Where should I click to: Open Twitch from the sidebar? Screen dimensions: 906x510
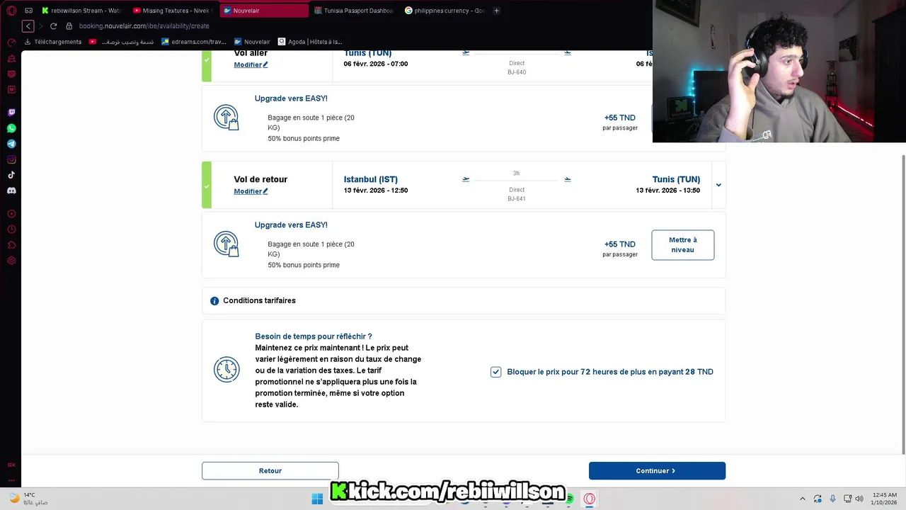tap(11, 113)
